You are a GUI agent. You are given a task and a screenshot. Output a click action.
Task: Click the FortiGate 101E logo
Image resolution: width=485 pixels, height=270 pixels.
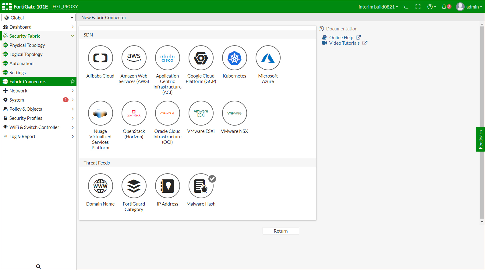pyautogui.click(x=25, y=7)
